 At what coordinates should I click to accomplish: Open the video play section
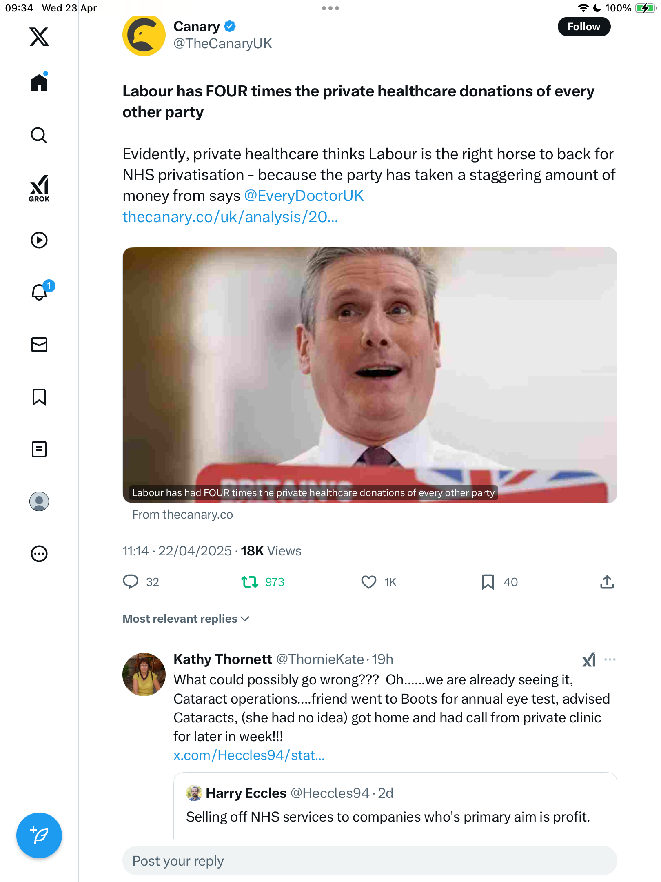[x=39, y=240]
